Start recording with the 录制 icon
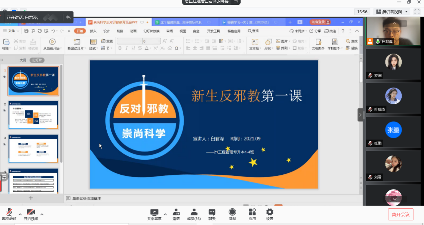This screenshot has width=424, height=225. [x=232, y=213]
